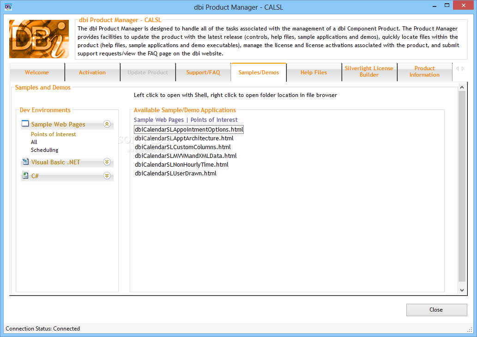This screenshot has width=477, height=337.
Task: Select the Scheduling category
Action: coord(44,150)
